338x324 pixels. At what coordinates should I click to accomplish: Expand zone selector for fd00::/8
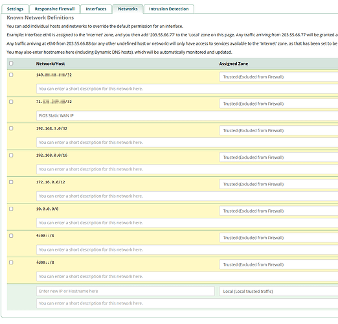coord(278,264)
